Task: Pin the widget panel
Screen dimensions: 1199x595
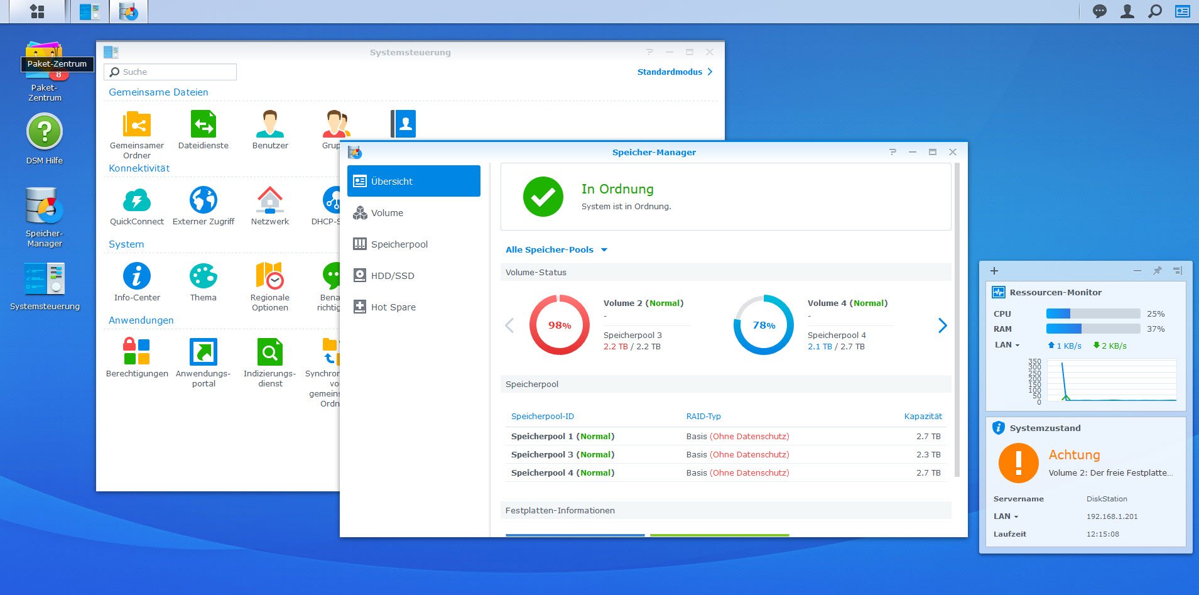Action: (x=1158, y=271)
